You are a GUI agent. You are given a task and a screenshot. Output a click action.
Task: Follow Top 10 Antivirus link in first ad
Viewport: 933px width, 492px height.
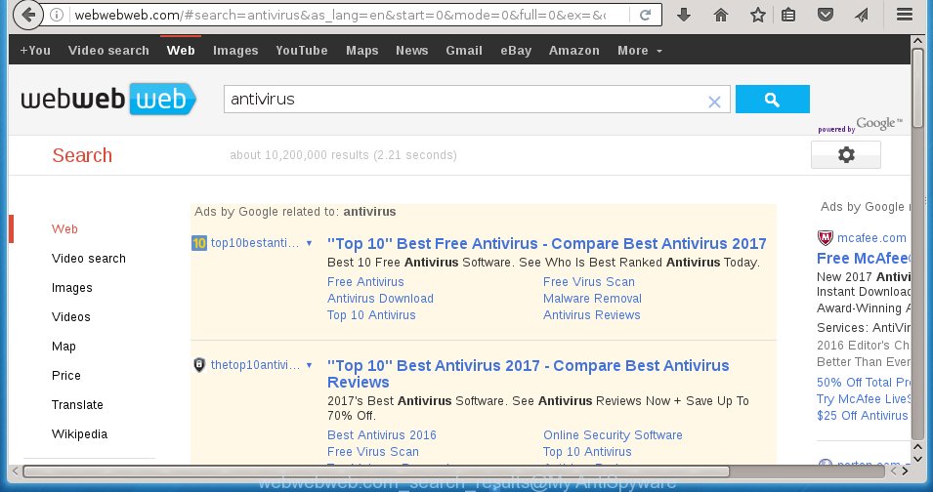coord(371,315)
